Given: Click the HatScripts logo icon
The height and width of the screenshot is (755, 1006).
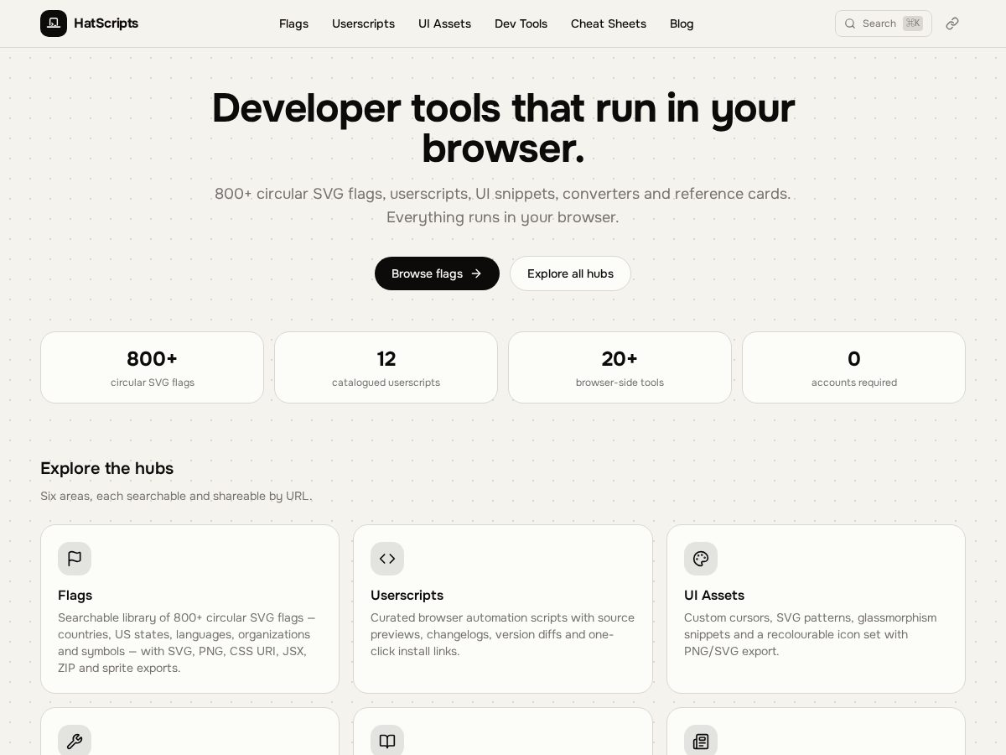Looking at the screenshot, I should (x=54, y=23).
